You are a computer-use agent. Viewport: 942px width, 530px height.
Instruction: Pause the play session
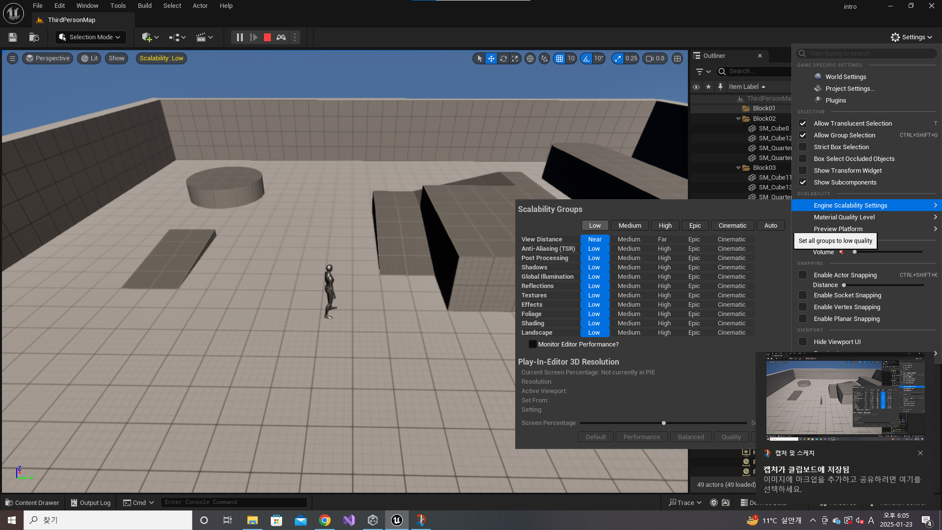click(x=239, y=37)
